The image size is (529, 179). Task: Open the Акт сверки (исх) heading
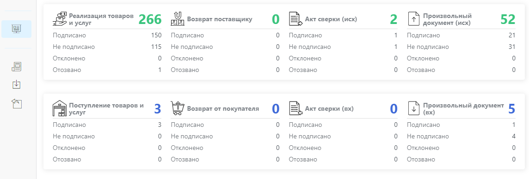coord(331,19)
